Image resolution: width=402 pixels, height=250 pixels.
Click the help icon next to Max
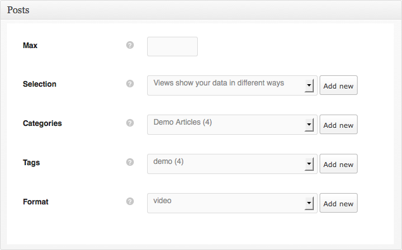130,45
